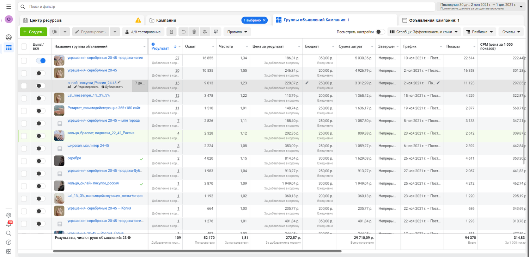This screenshot has width=529, height=257.
Task: Open the 'Правила' dropdown
Action: click(x=237, y=32)
